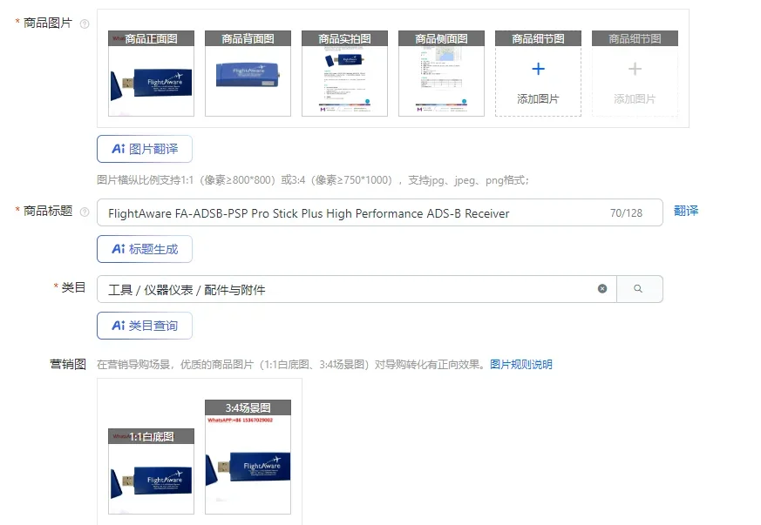This screenshot has width=761, height=525.
Task: Click the plus icon in the first 商品细节图 slot
Action: point(538,69)
